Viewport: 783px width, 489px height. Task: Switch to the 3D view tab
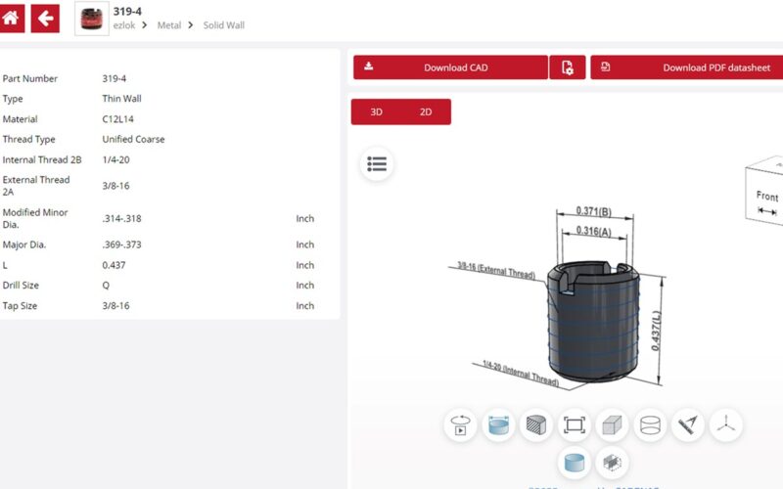tap(376, 111)
